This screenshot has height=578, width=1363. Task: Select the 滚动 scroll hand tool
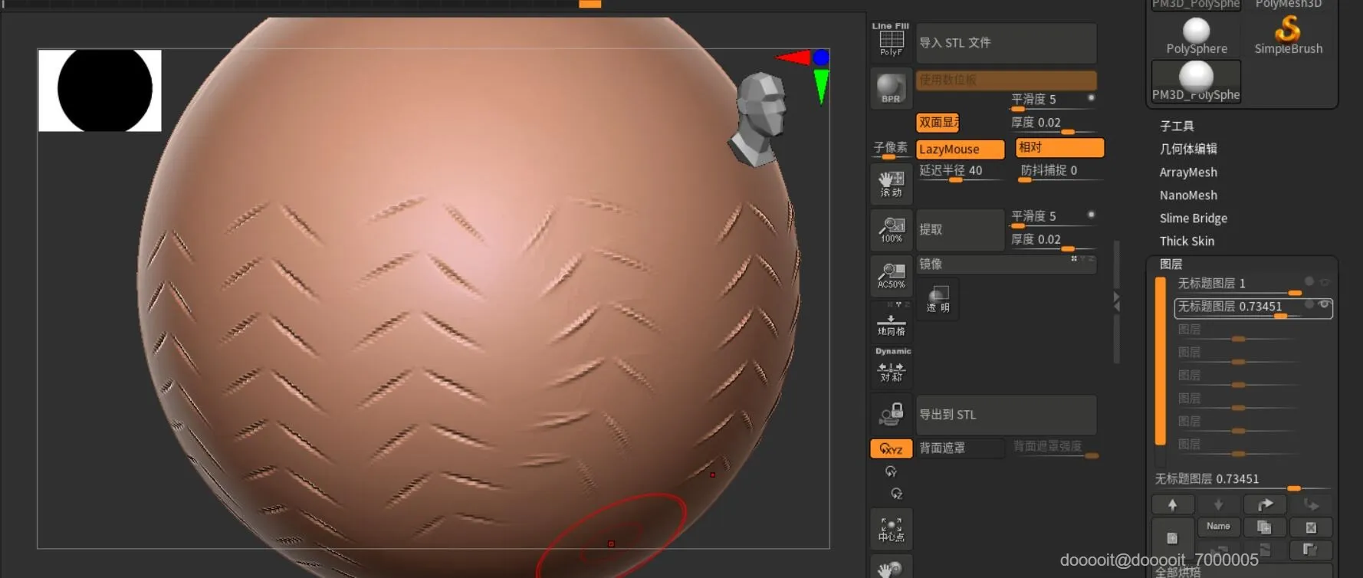(891, 184)
